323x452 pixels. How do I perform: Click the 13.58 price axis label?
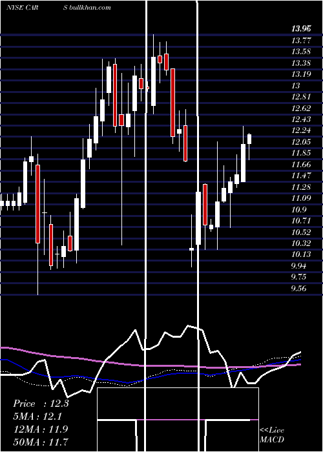pyautogui.click(x=301, y=52)
